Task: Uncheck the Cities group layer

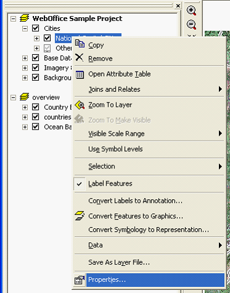Action: click(x=35, y=28)
